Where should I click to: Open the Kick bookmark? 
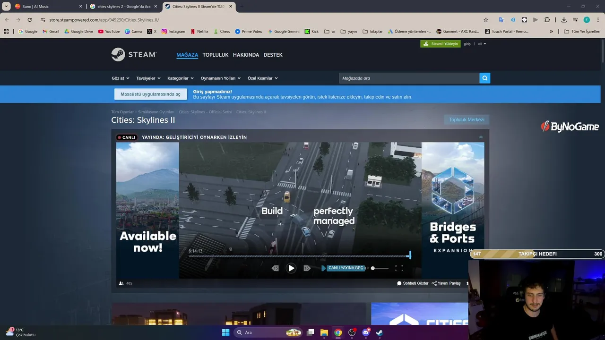311,32
